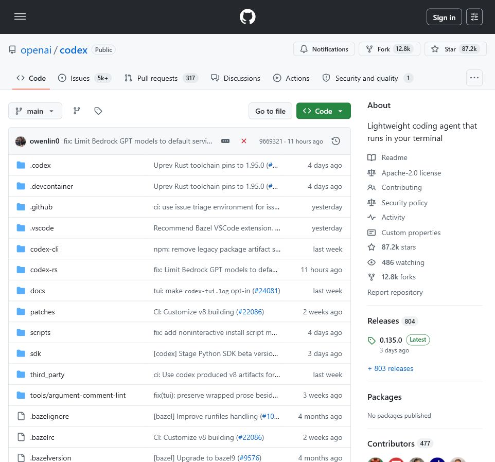Open the .devcontainer folder

click(x=51, y=187)
